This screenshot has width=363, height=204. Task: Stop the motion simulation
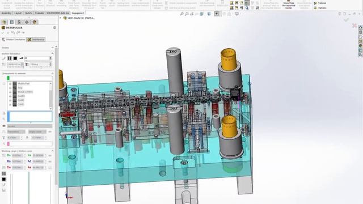click(x=15, y=58)
